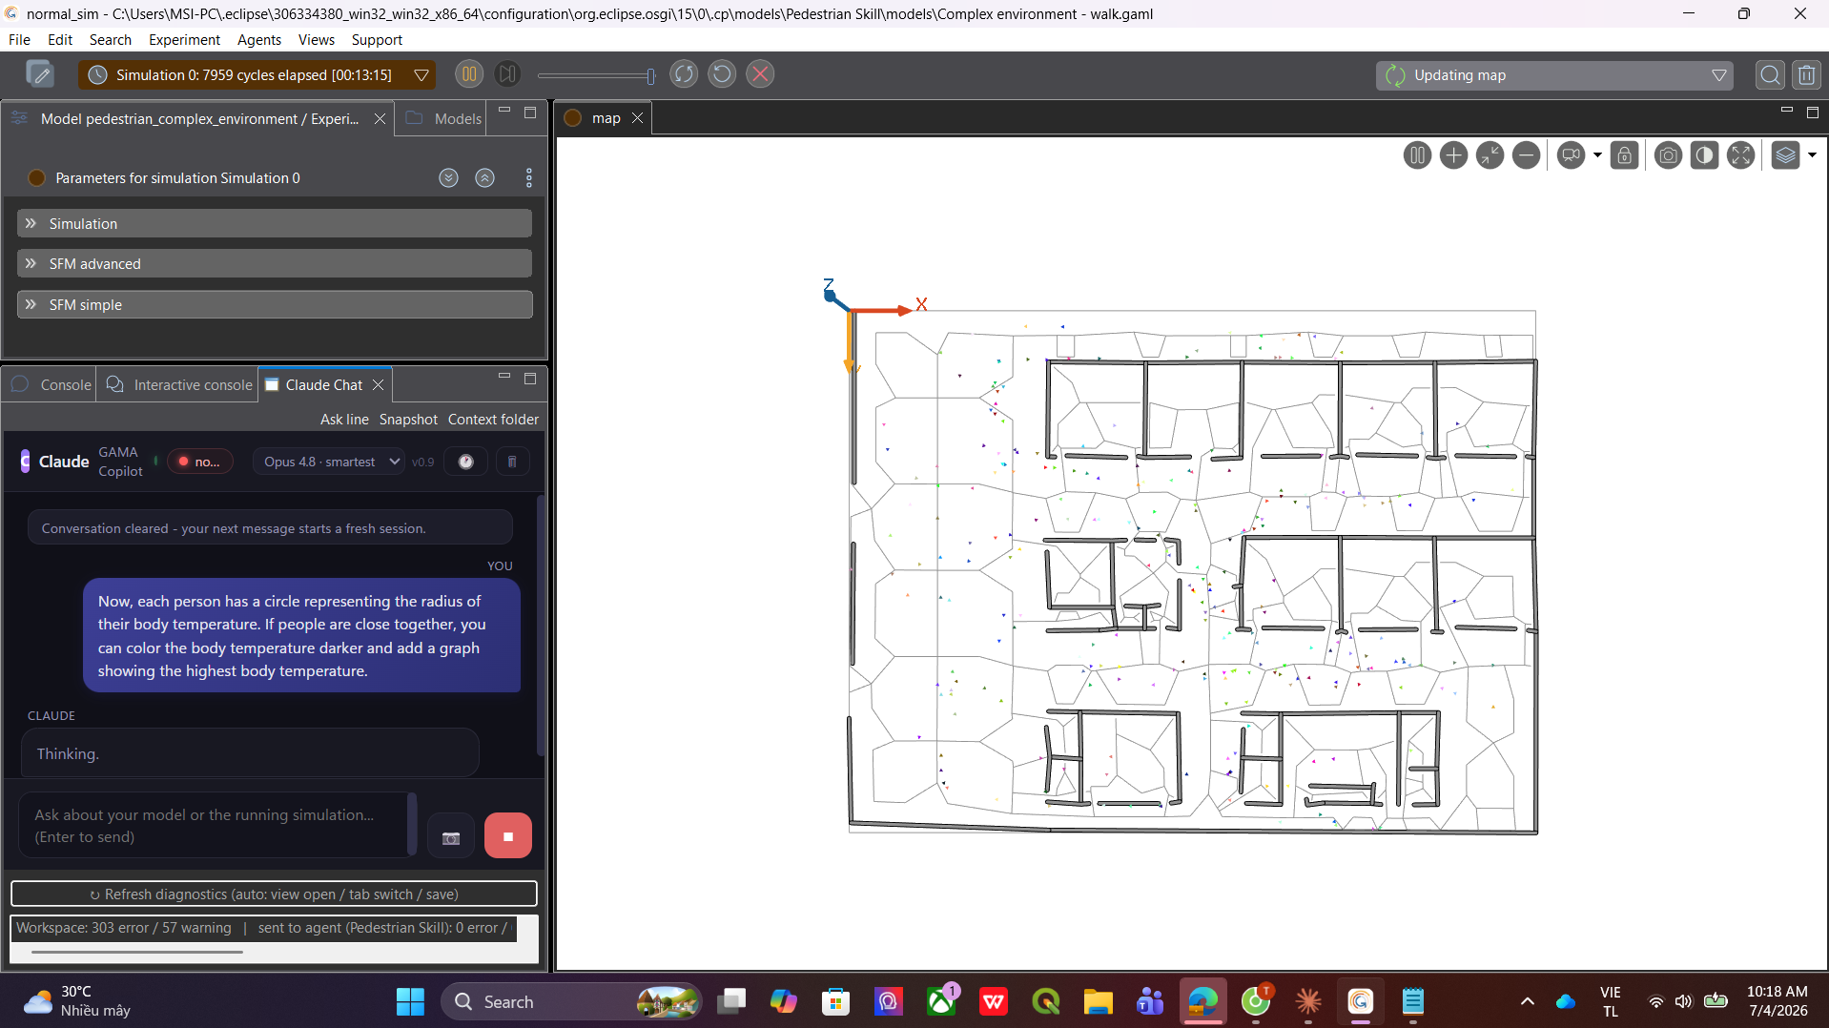Open the camera options dropdown arrow

tap(1597, 155)
